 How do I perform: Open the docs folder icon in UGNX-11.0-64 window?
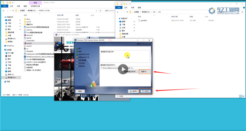pyautogui.click(x=25, y=19)
